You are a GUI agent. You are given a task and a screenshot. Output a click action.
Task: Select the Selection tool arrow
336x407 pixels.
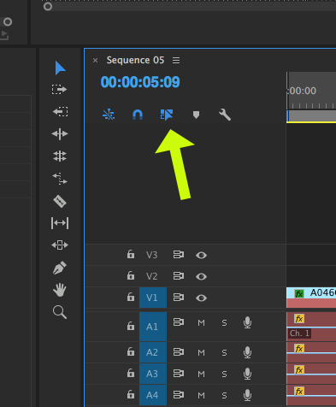coord(60,68)
